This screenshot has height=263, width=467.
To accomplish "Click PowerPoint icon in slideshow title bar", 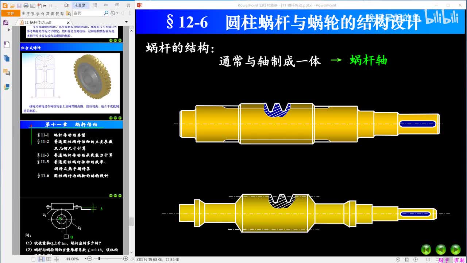I will pos(139,5).
